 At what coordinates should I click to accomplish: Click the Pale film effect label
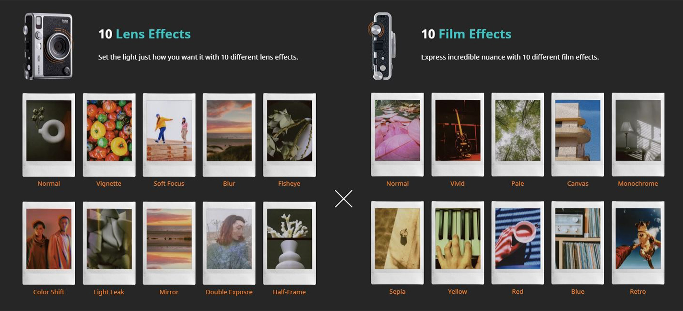click(518, 183)
